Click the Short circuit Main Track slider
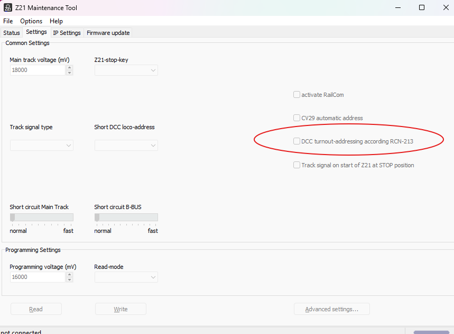 click(42, 218)
